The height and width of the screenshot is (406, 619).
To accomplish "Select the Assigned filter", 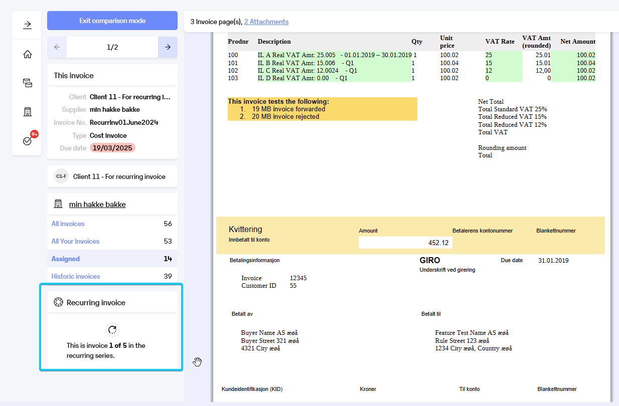I will [112, 259].
